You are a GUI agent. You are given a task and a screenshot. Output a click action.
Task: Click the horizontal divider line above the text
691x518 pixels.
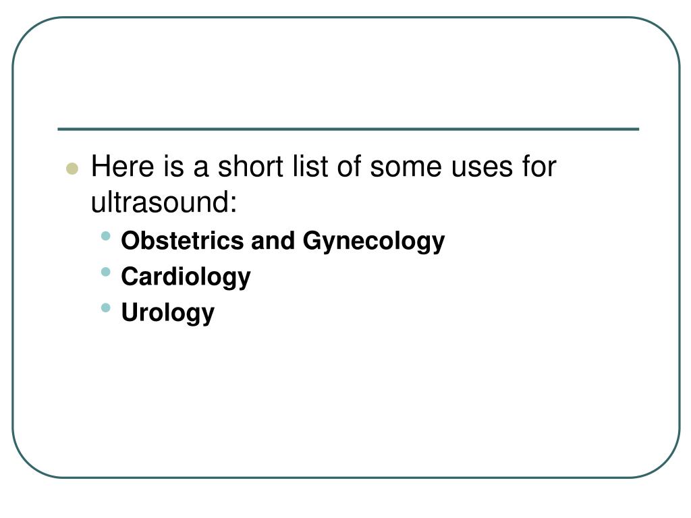348,129
